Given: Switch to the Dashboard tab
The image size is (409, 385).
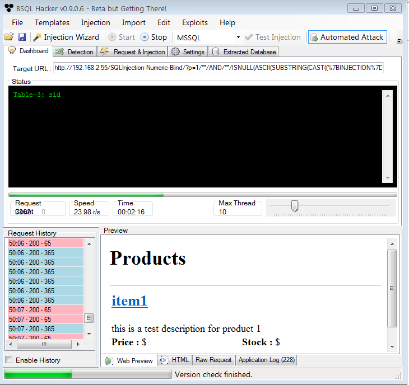Looking at the screenshot, I should [x=29, y=51].
